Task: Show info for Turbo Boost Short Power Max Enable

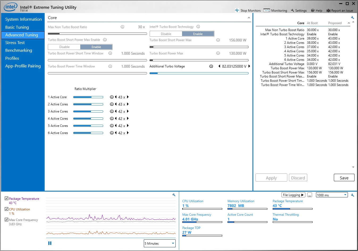Action: (x=105, y=40)
